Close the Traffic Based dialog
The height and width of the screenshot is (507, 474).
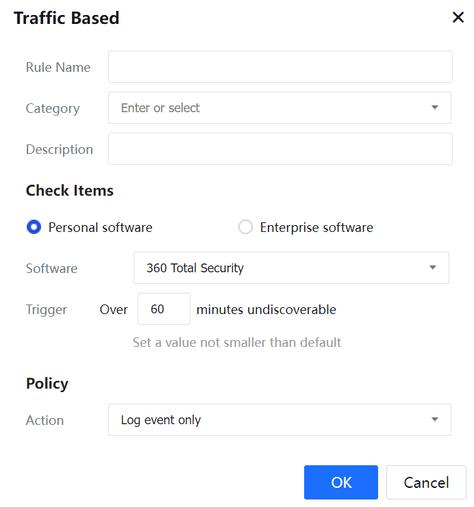coord(458,18)
